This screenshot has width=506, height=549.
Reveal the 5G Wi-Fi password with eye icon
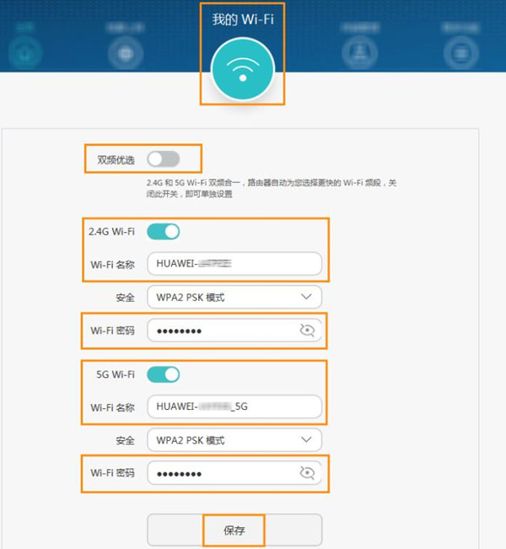click(x=307, y=473)
